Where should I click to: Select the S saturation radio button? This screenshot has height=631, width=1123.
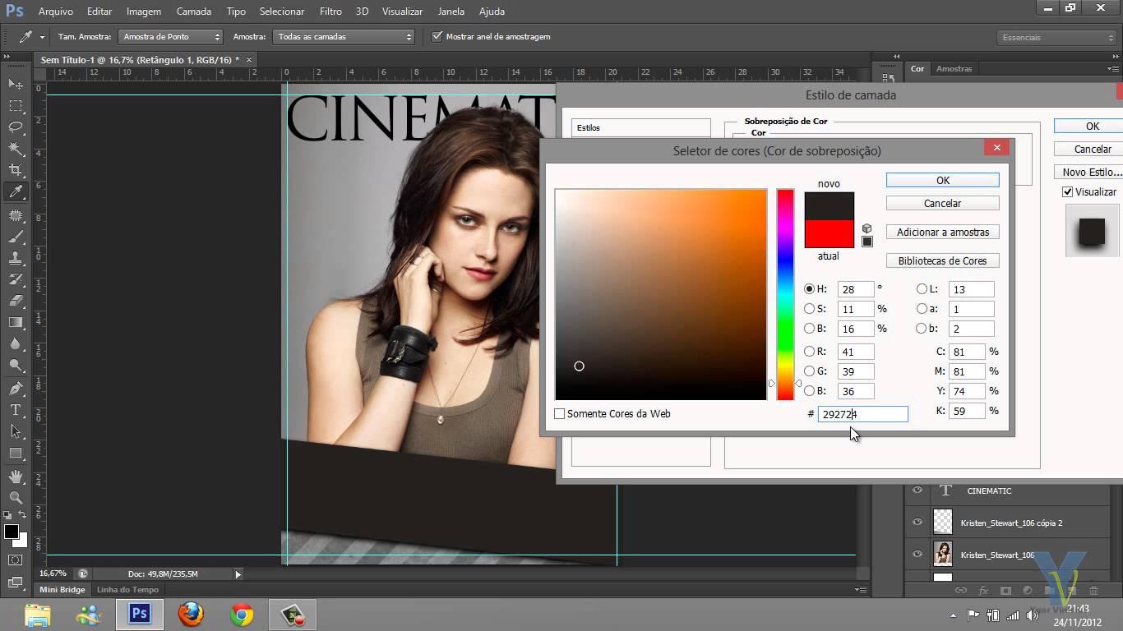click(x=810, y=309)
